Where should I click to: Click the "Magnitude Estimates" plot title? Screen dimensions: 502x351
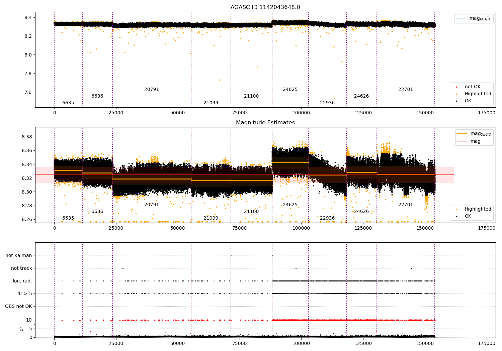pyautogui.click(x=265, y=123)
